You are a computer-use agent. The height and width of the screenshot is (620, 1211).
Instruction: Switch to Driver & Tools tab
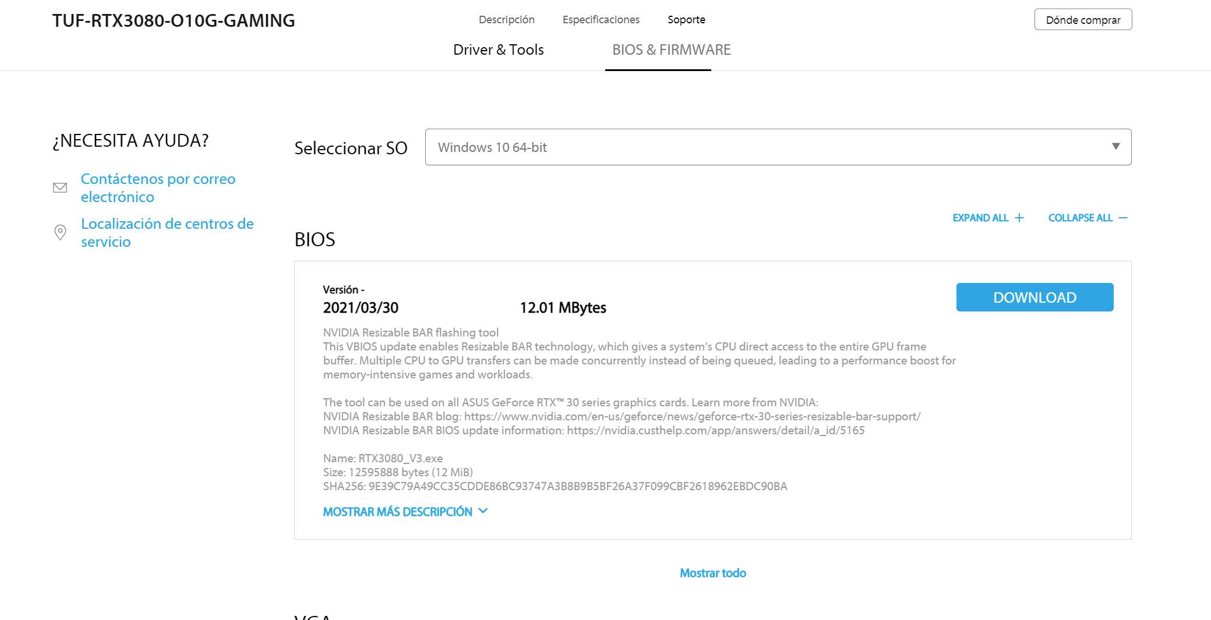pos(498,50)
